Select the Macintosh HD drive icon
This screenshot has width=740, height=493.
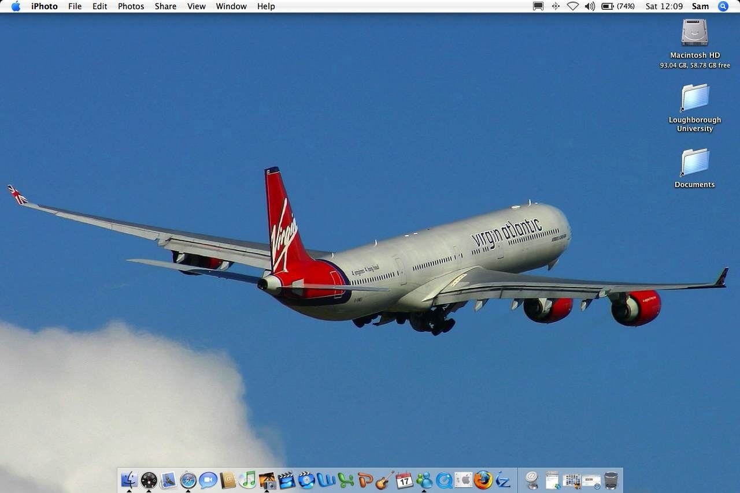(x=694, y=32)
